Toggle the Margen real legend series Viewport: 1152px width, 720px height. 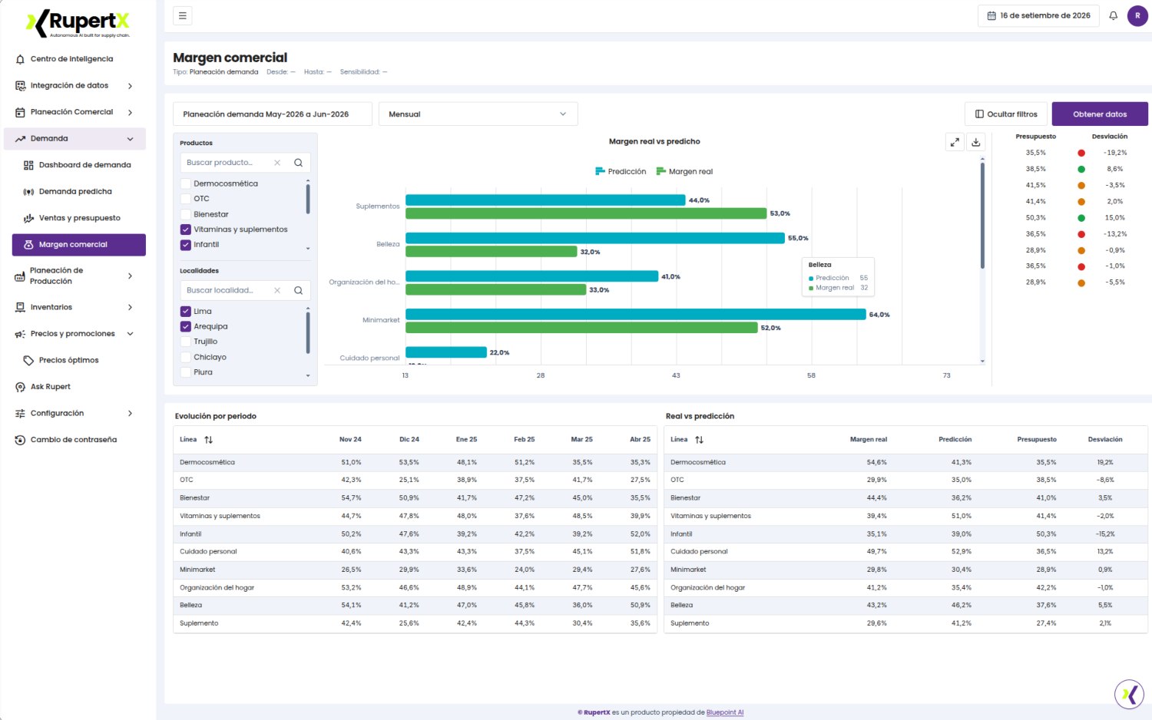(684, 172)
